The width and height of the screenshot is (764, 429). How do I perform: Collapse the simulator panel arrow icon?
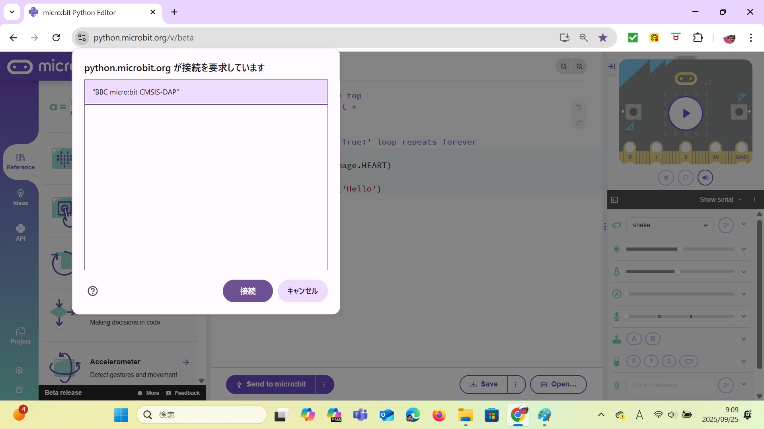(612, 66)
